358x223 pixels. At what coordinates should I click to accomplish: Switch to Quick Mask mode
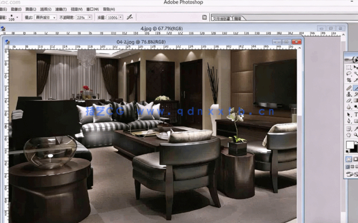click(356, 159)
